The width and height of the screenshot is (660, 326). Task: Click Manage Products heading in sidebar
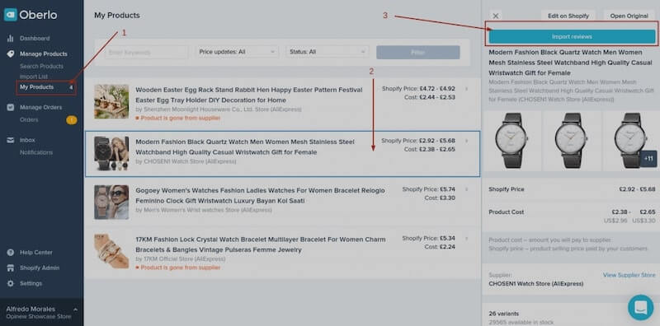(x=44, y=54)
